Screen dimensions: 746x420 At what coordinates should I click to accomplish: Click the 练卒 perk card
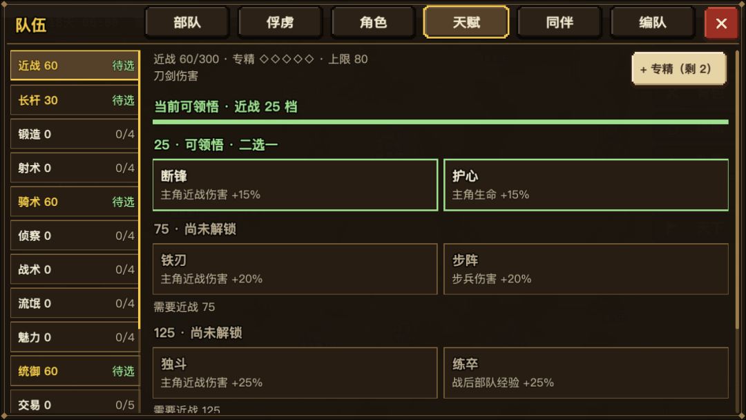(586, 373)
